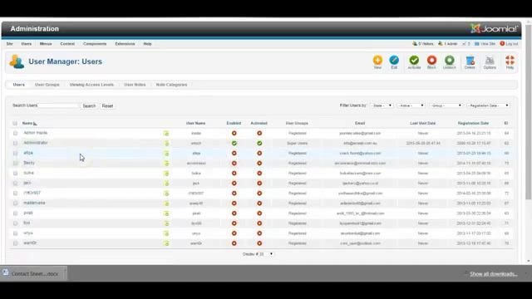This screenshot has height=299, width=532.
Task: Click the Activated icon in the Becky row
Action: pyautogui.click(x=259, y=164)
